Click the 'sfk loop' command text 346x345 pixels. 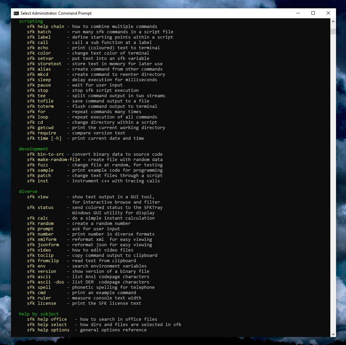(38, 117)
